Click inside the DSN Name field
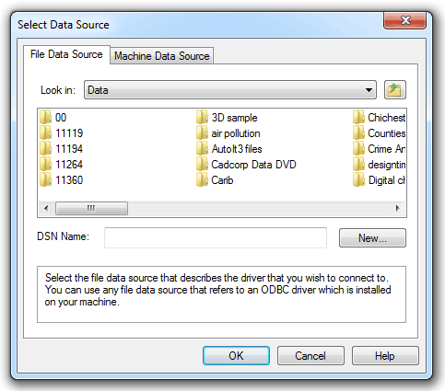The image size is (445, 391). pos(216,237)
